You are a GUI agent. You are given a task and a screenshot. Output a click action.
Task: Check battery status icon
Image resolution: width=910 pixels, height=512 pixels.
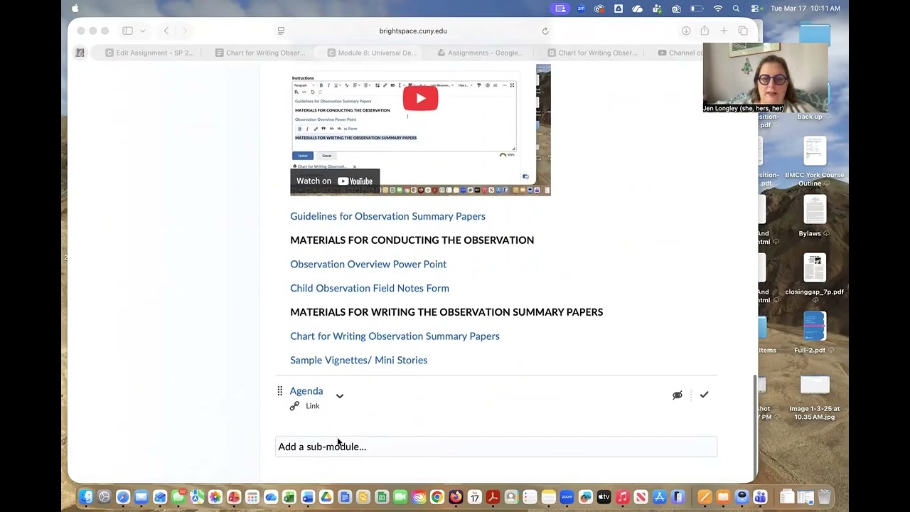[697, 9]
